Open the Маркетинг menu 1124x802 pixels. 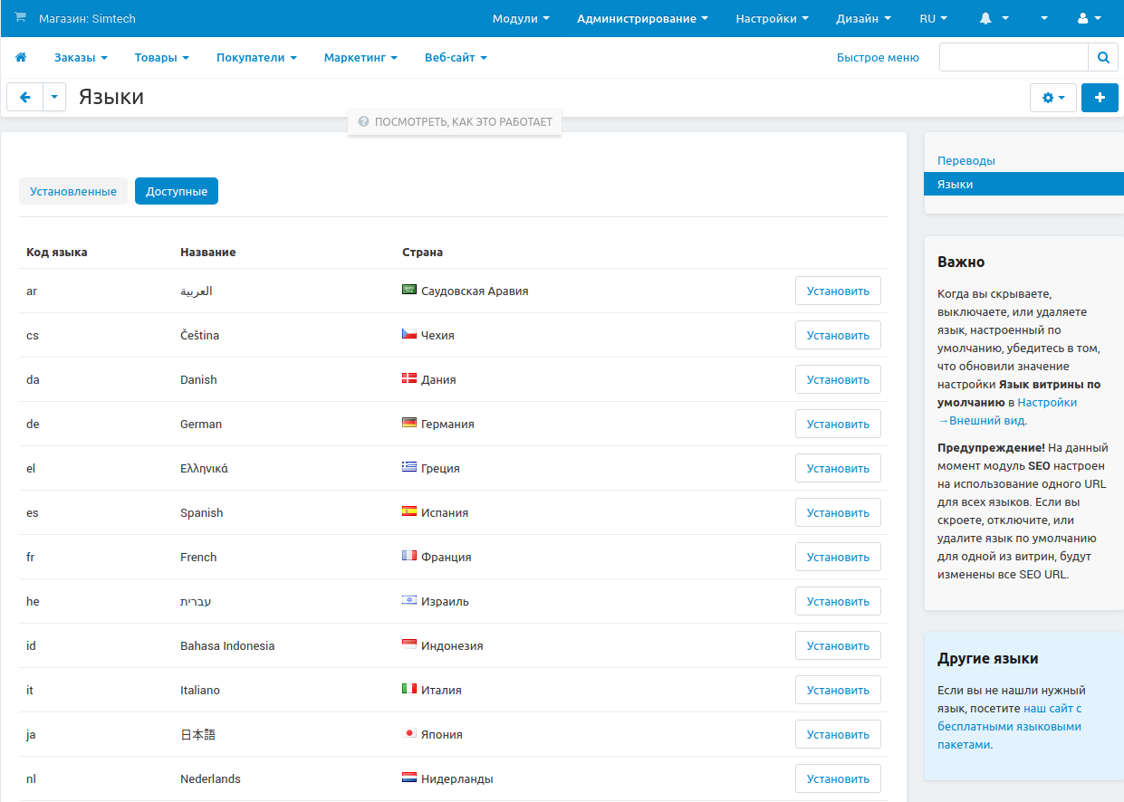point(360,57)
